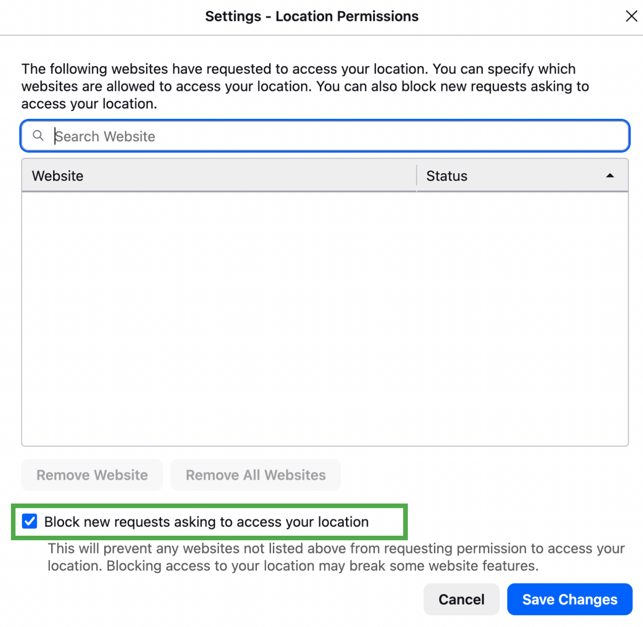Click the Search Website input field
Viewport: 643px width, 627px height.
pyautogui.click(x=325, y=136)
